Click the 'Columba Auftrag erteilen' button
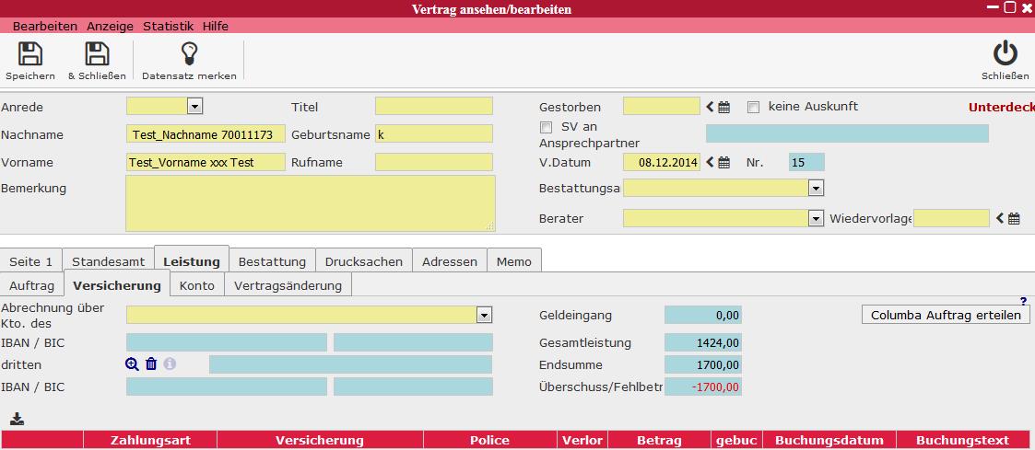The image size is (1035, 450). [x=946, y=315]
